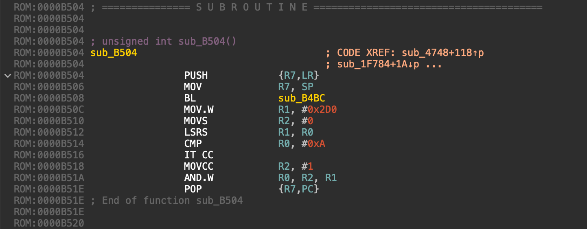
Task: Jump to the sub_4748+118 cross reference
Action: pos(442,53)
